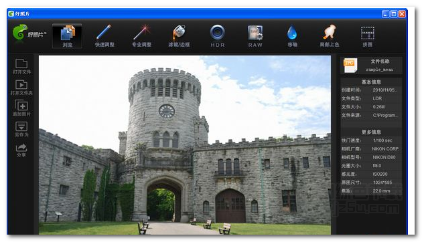Click the 1024*685 original size value
Viewport: 422px width, 242px height.
coord(382,183)
